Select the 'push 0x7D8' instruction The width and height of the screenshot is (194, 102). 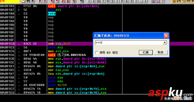pos(57,85)
